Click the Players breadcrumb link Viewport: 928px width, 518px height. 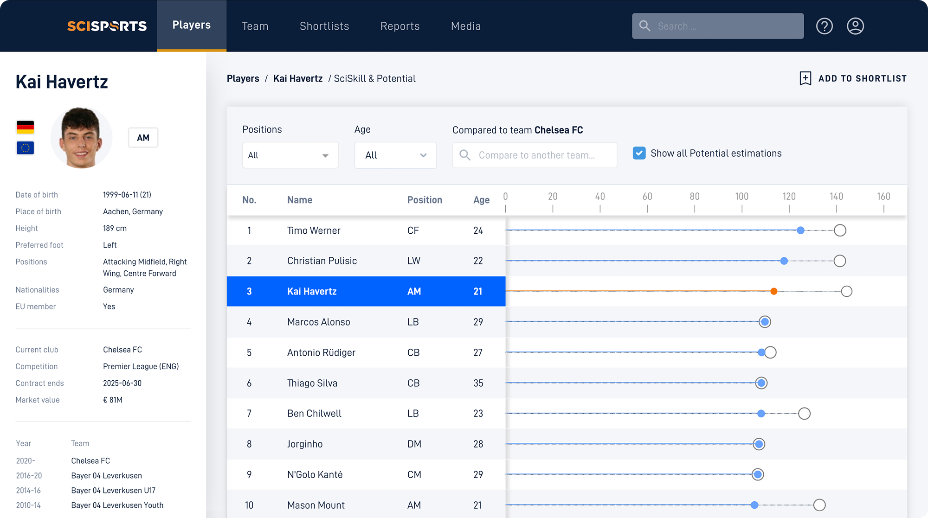coord(243,78)
